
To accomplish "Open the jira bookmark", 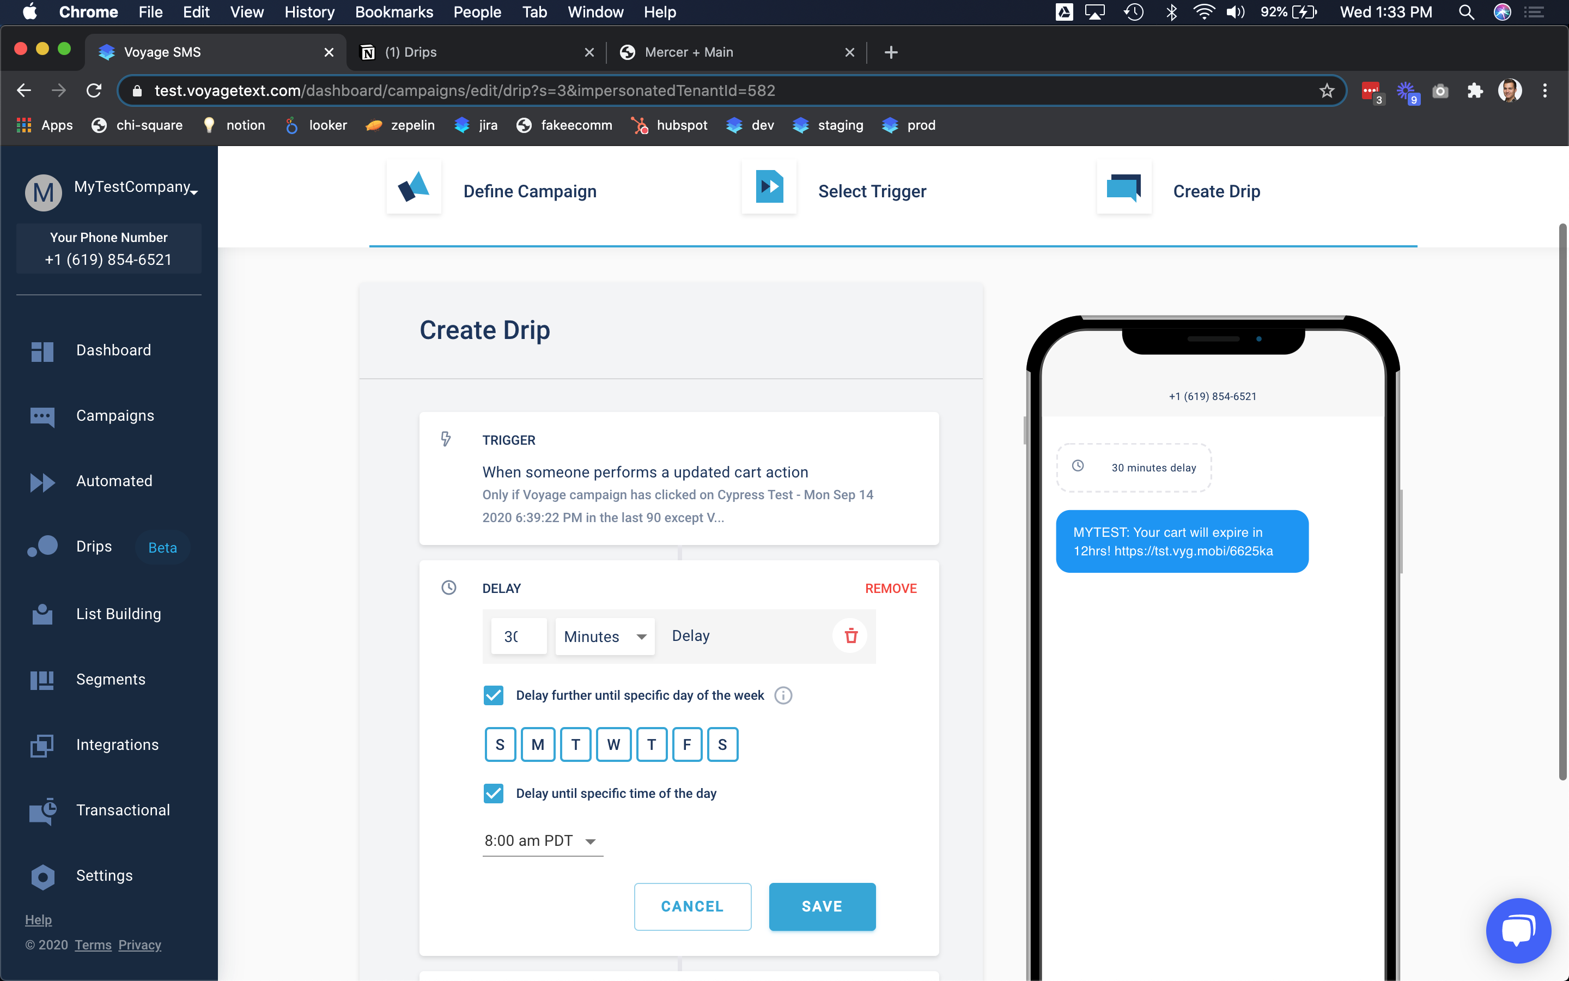I will click(477, 125).
